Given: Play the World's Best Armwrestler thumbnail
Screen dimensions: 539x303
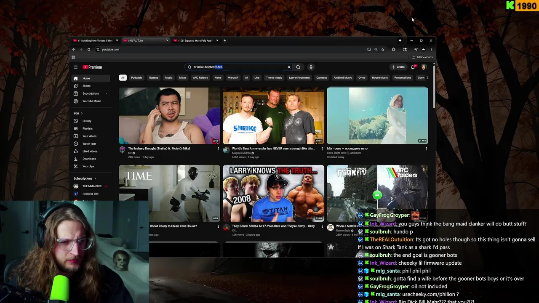Looking at the screenshot, I should 273,116.
